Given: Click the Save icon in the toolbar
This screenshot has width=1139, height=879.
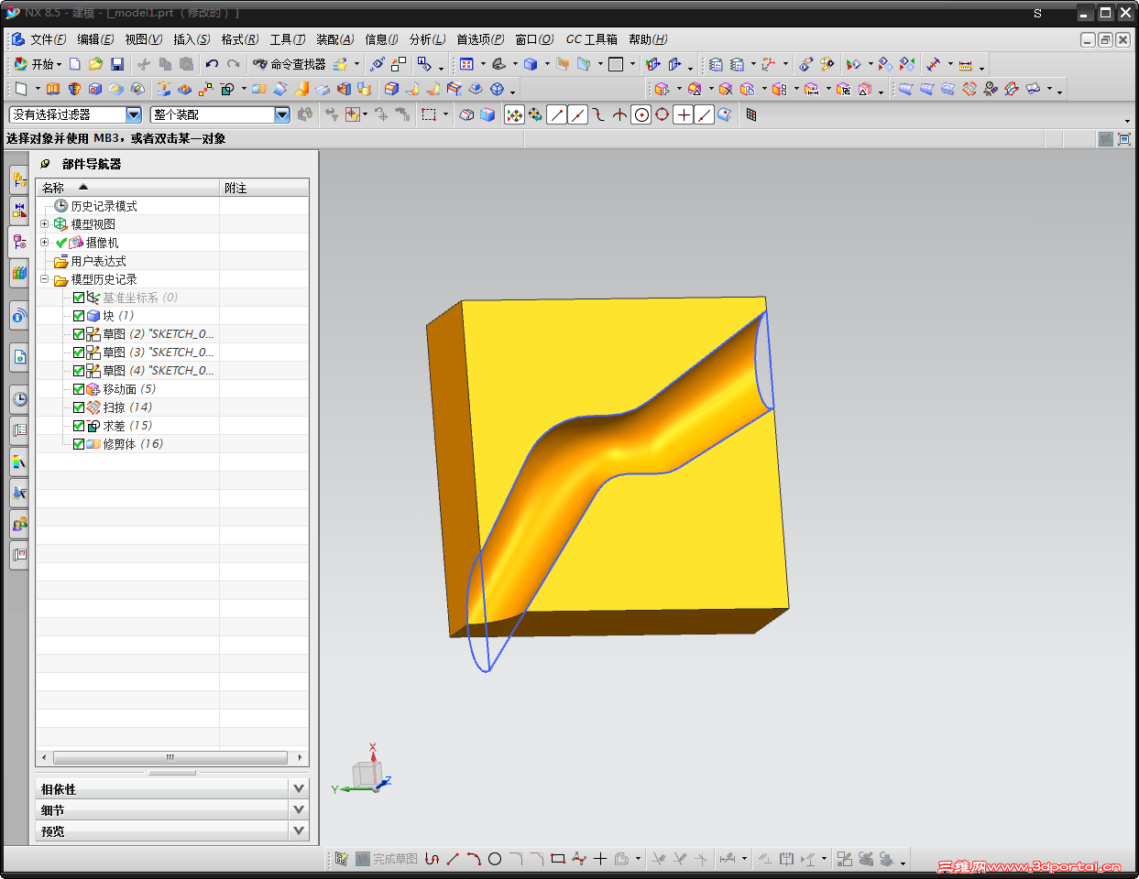Looking at the screenshot, I should (x=117, y=64).
